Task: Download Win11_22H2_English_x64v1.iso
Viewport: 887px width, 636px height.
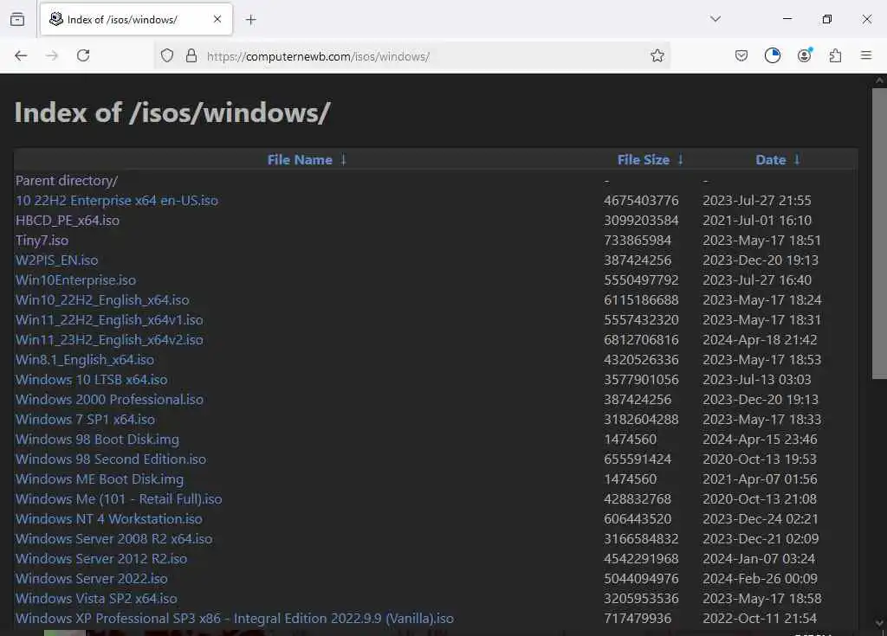Action: [x=109, y=319]
